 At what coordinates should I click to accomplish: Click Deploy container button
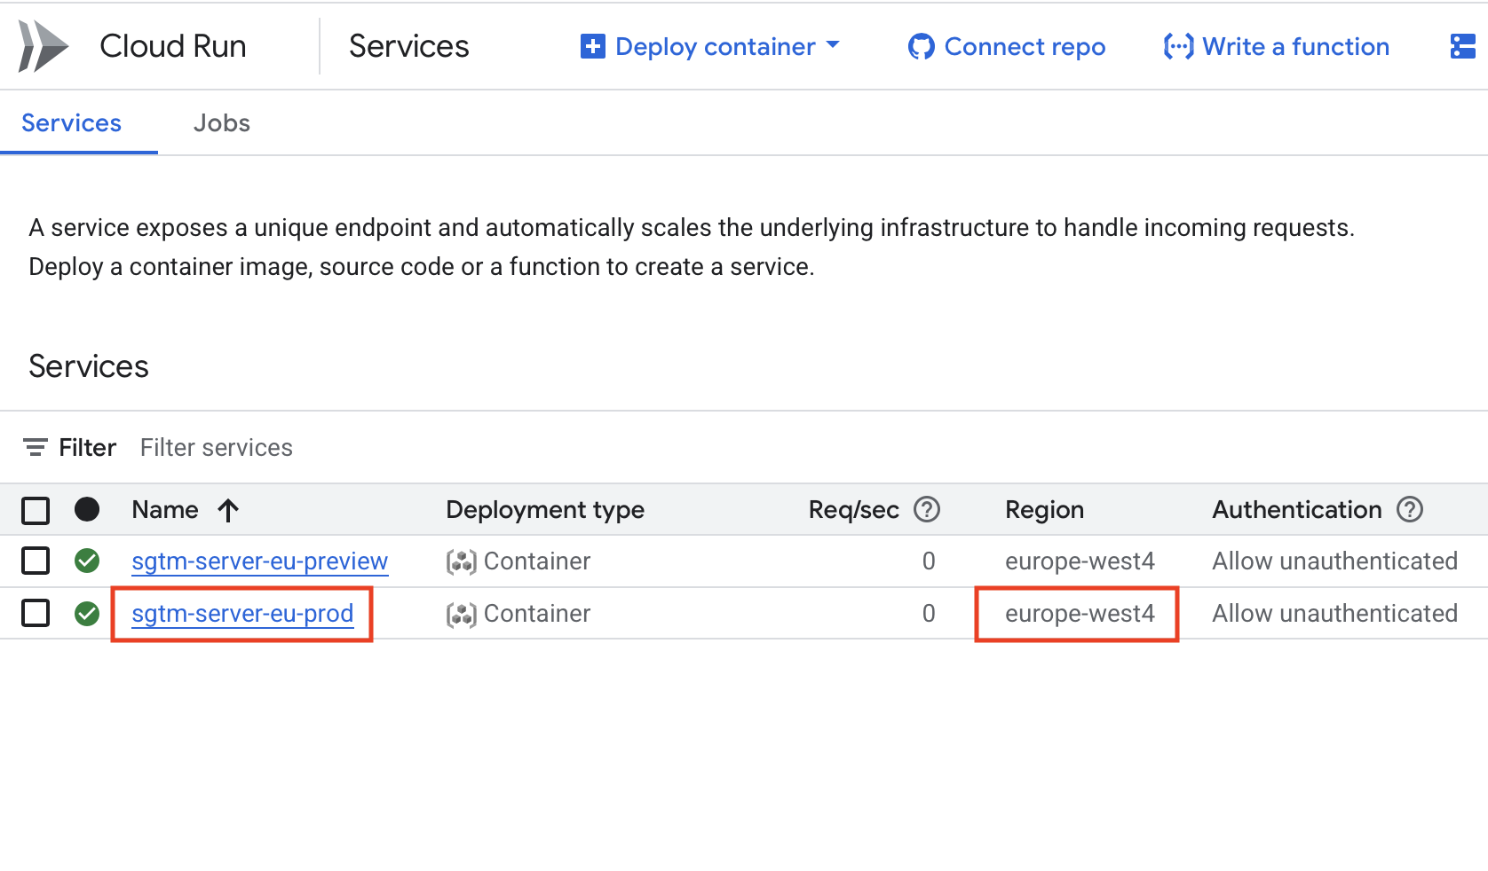pyautogui.click(x=709, y=46)
